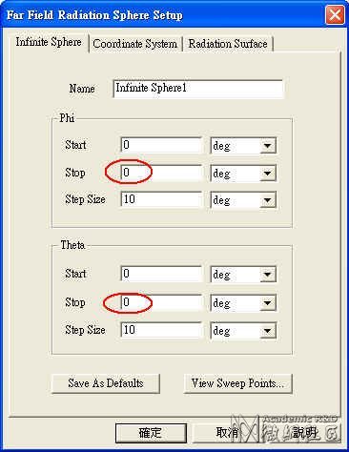Click the Theta Step Size field
Screen dimensions: 349x452
tap(161, 330)
